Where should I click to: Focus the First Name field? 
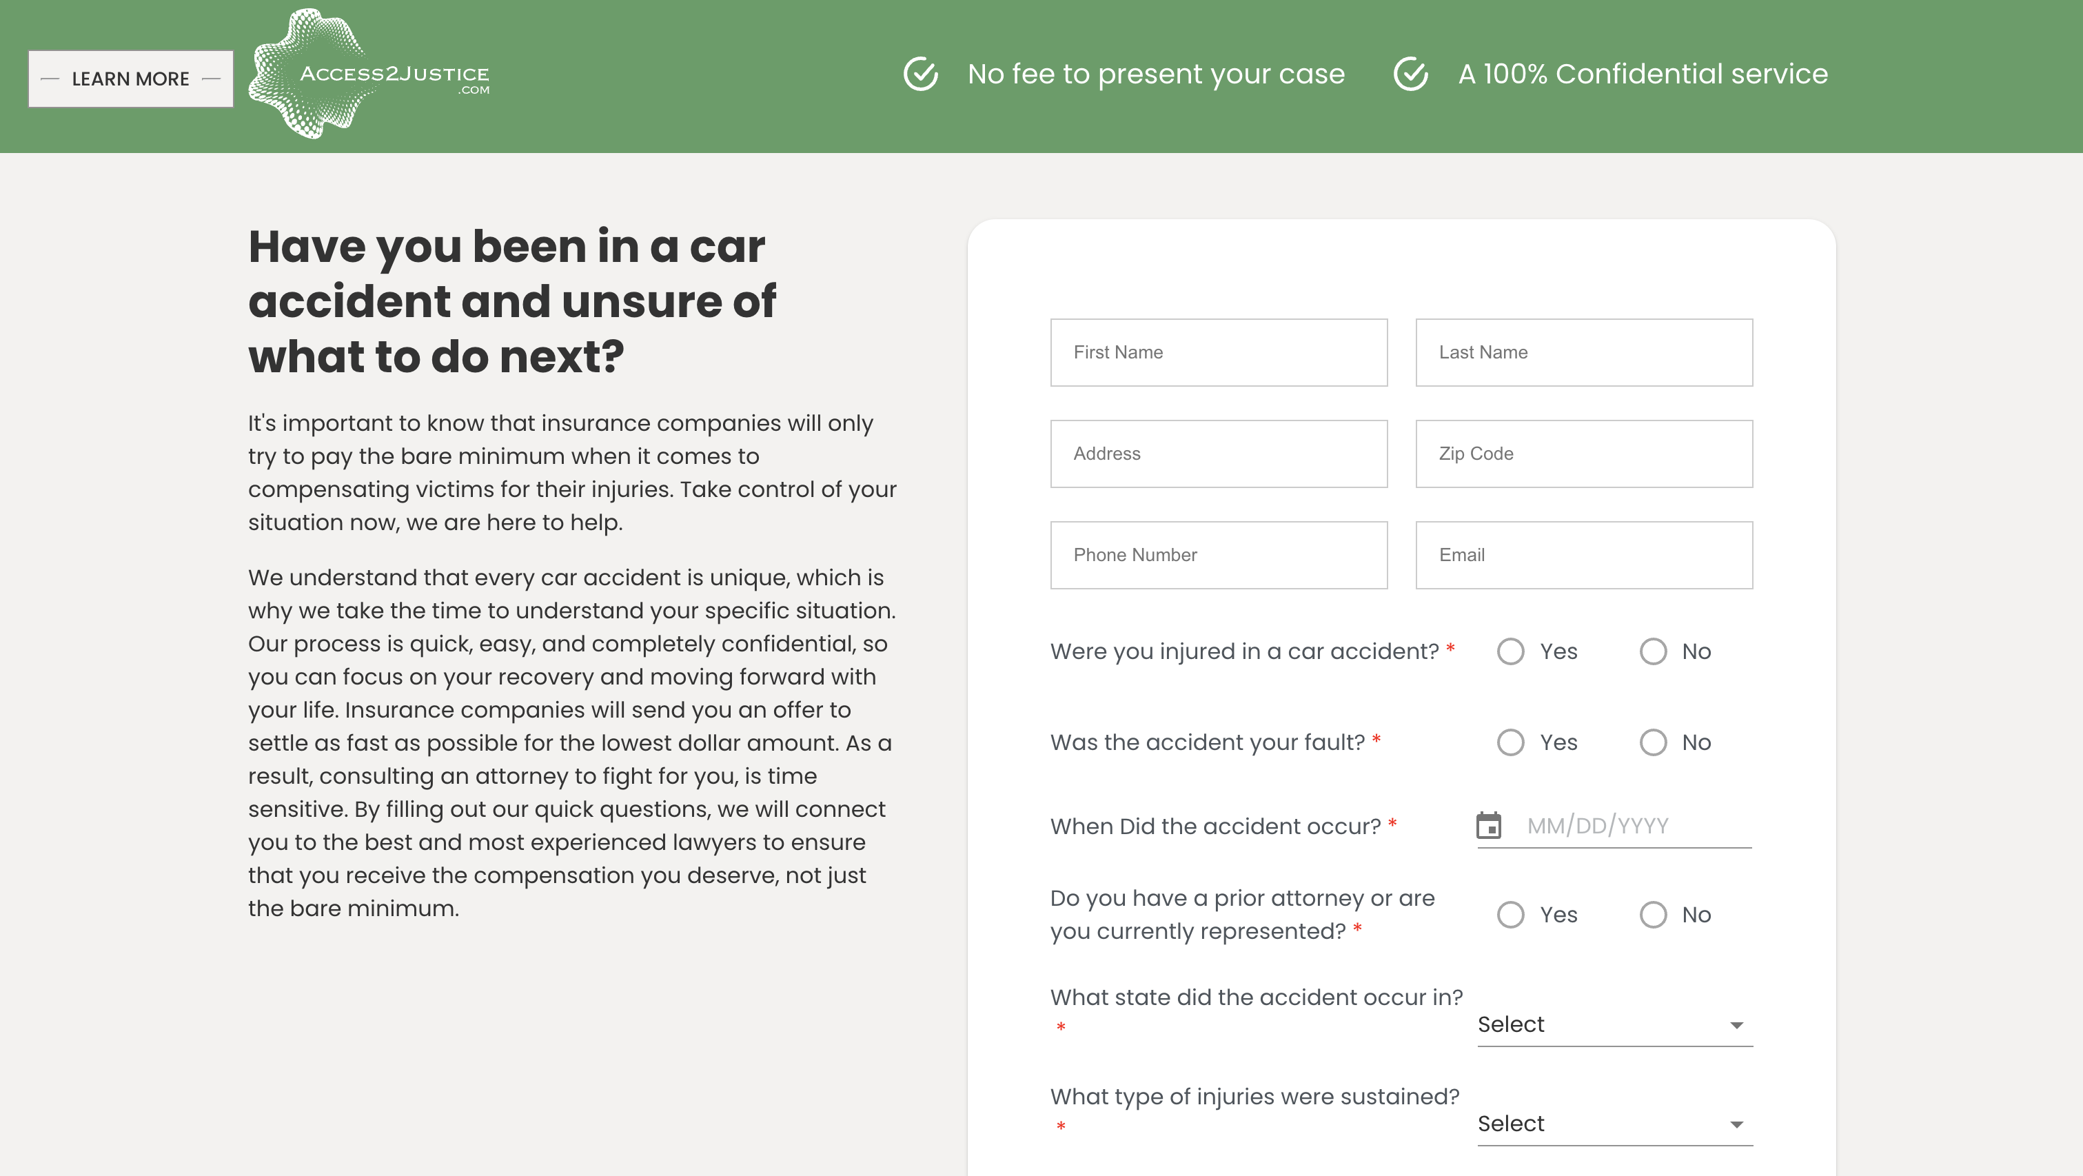point(1219,353)
